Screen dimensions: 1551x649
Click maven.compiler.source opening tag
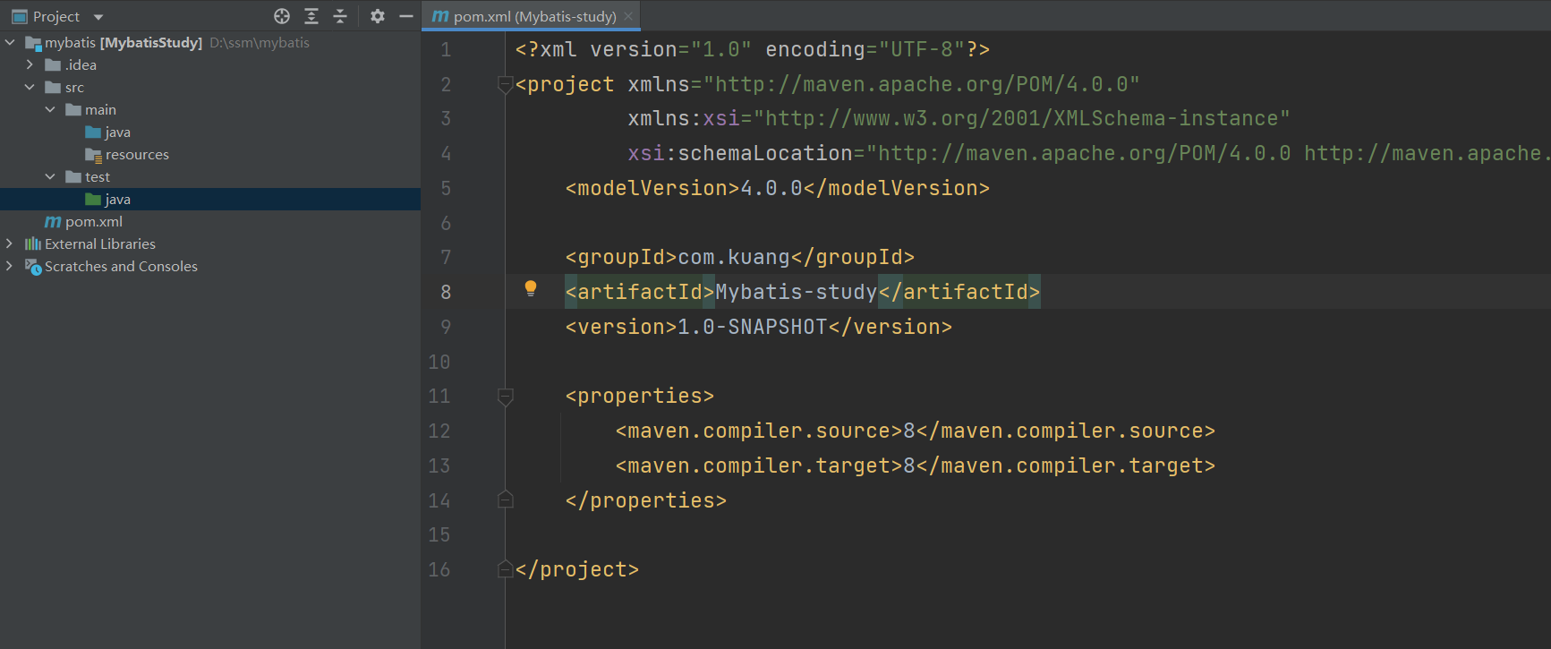click(x=759, y=431)
